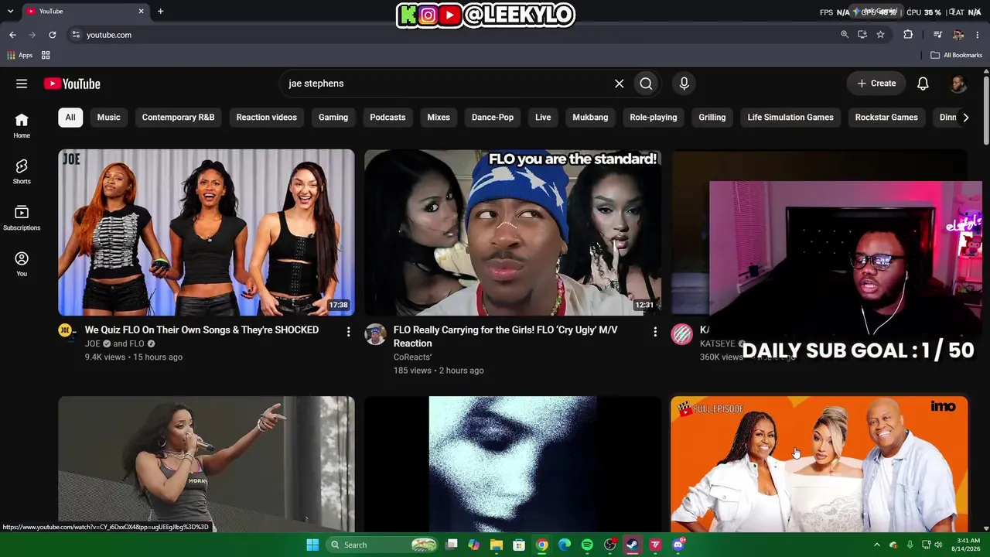Open the tab grid icon beside Apps

46,55
